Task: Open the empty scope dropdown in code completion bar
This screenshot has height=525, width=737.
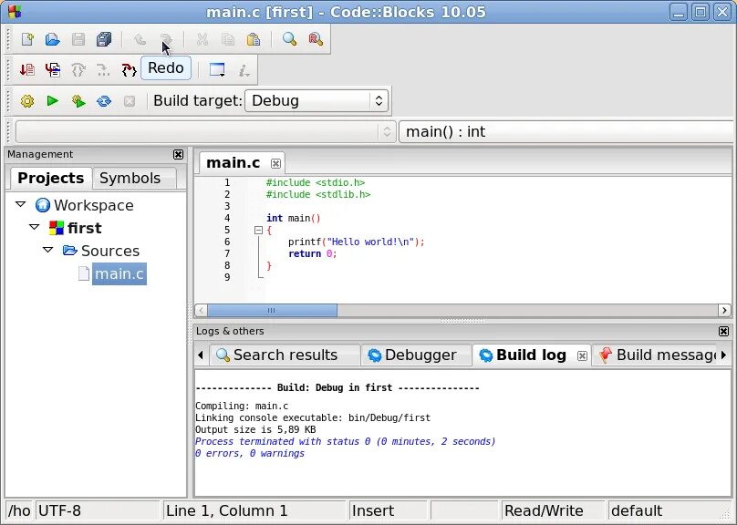Action: click(x=205, y=131)
